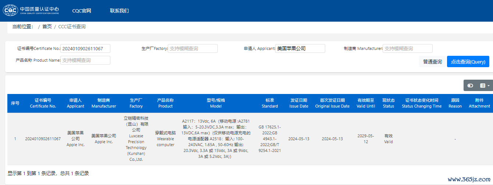The width and height of the screenshot is (493, 185).
Task: Toggle card view switch icon
Action: coord(470,86)
